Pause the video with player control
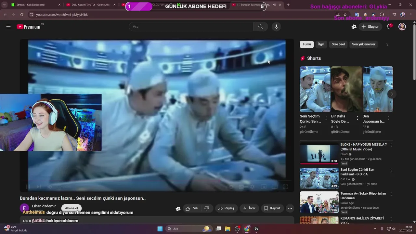 [28, 187]
